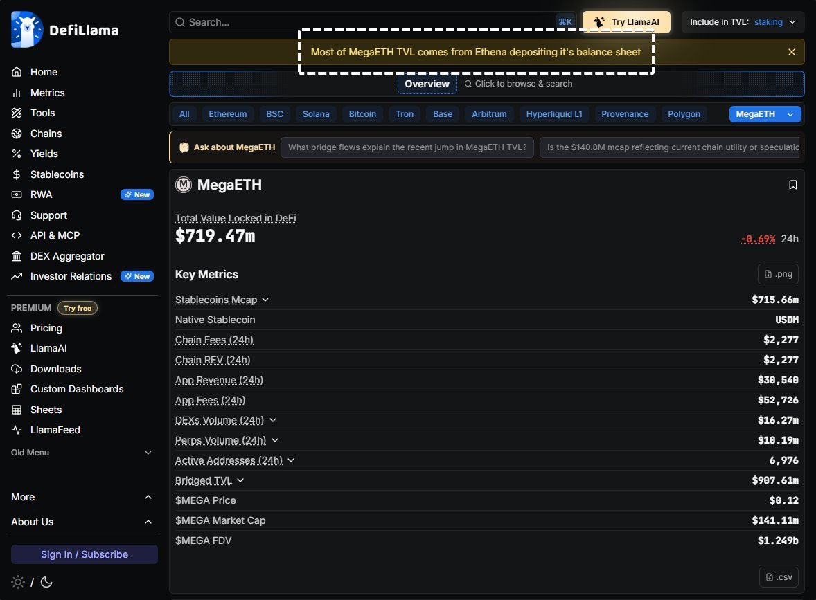Select Ethereum chain filter
The image size is (816, 600).
(x=227, y=114)
